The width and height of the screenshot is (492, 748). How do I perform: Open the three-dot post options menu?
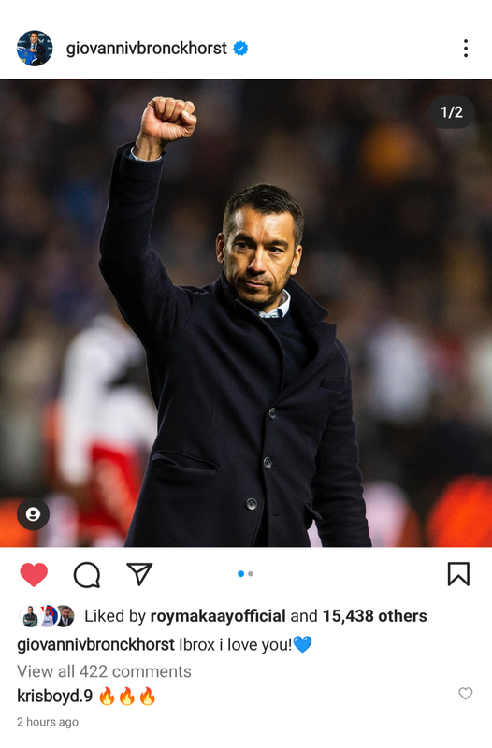(x=465, y=49)
